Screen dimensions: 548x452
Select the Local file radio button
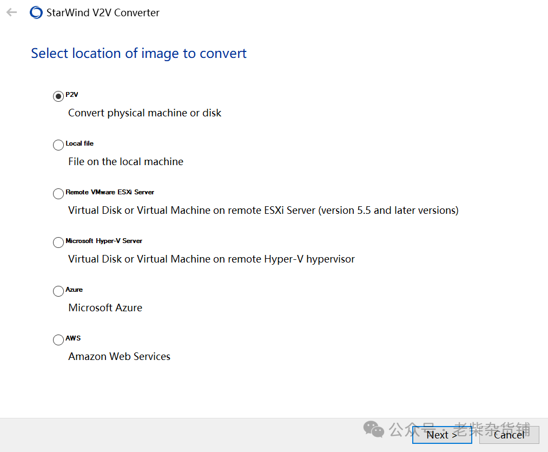pos(58,145)
